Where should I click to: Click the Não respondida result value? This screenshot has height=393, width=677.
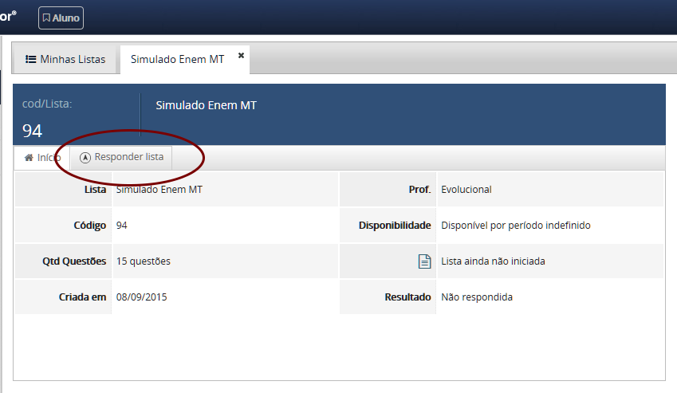[476, 297]
